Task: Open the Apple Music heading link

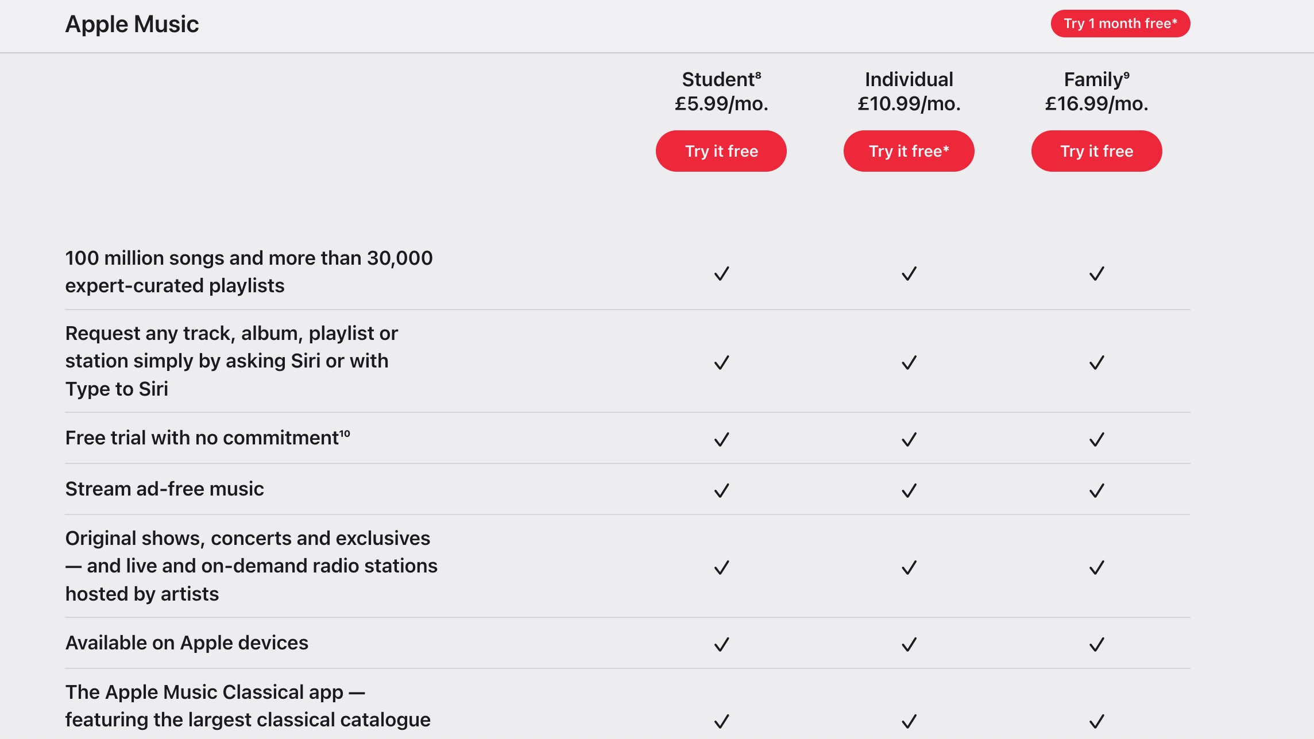Action: pyautogui.click(x=132, y=24)
